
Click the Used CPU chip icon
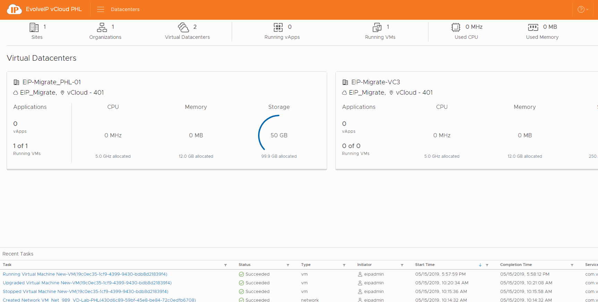(x=455, y=27)
